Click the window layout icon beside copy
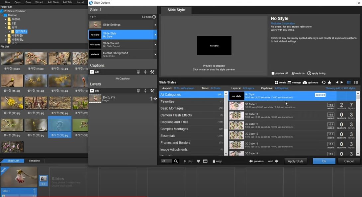The image size is (362, 197). [205, 161]
